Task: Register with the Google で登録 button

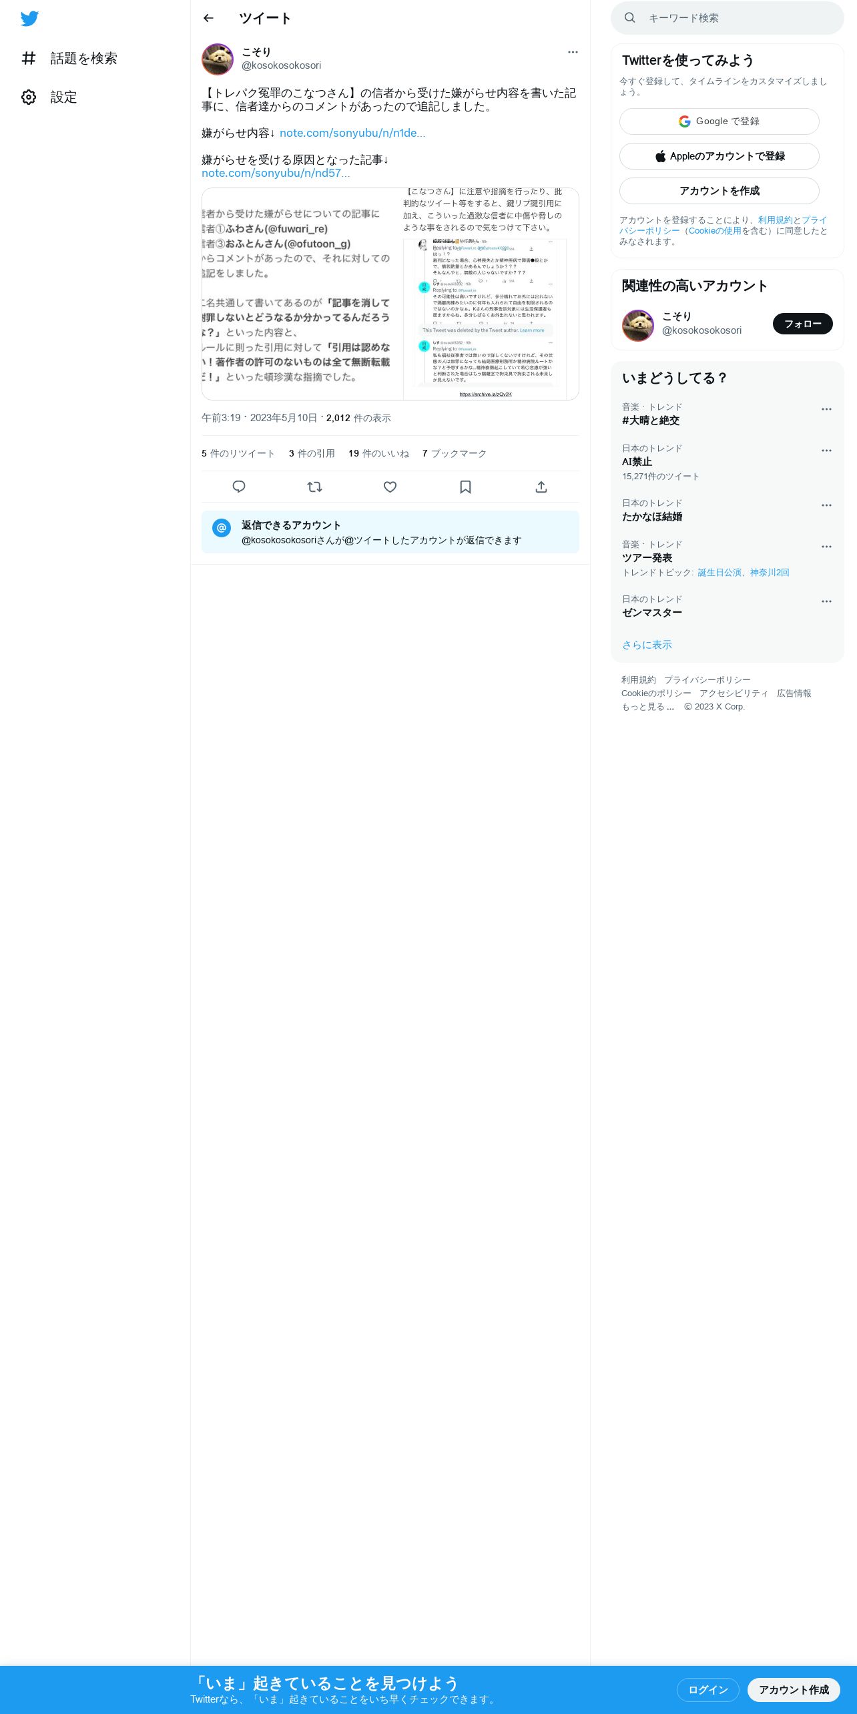Action: [720, 121]
